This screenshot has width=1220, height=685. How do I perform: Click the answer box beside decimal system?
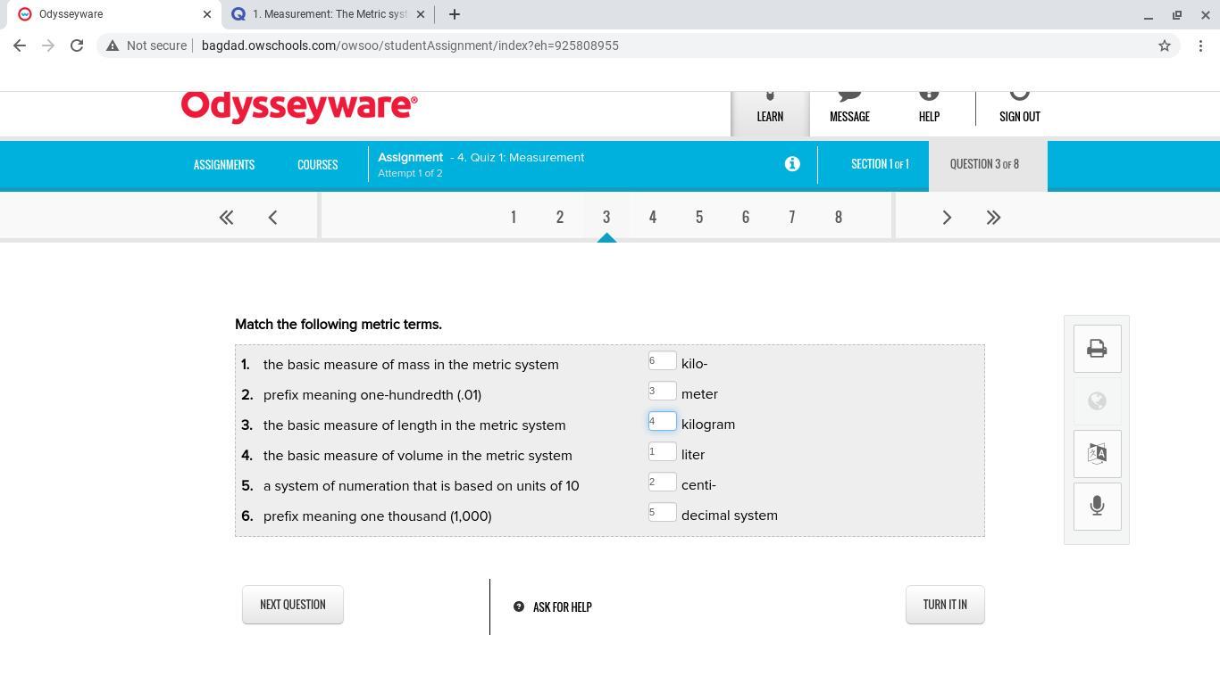click(x=663, y=513)
